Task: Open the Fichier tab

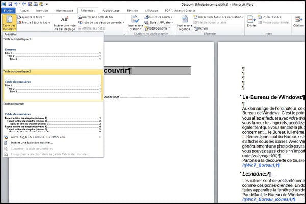Action: (x=8, y=11)
